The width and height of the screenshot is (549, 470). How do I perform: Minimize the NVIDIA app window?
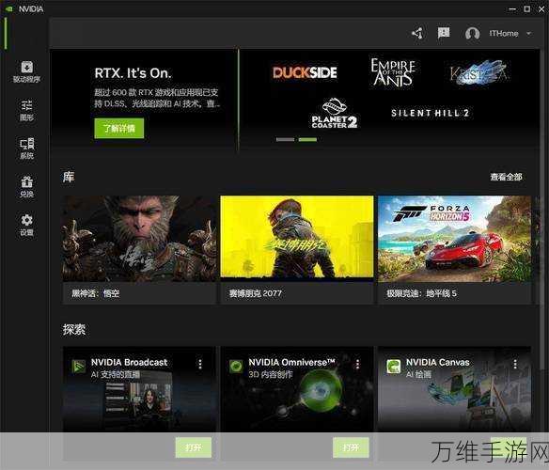tap(512, 9)
